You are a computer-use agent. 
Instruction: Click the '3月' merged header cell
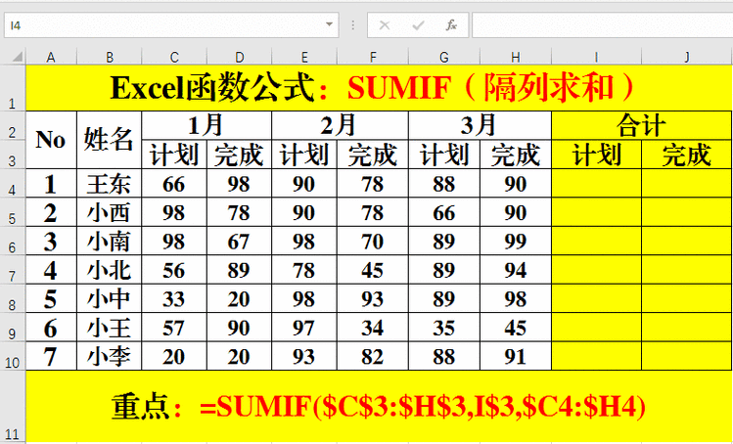click(x=481, y=125)
